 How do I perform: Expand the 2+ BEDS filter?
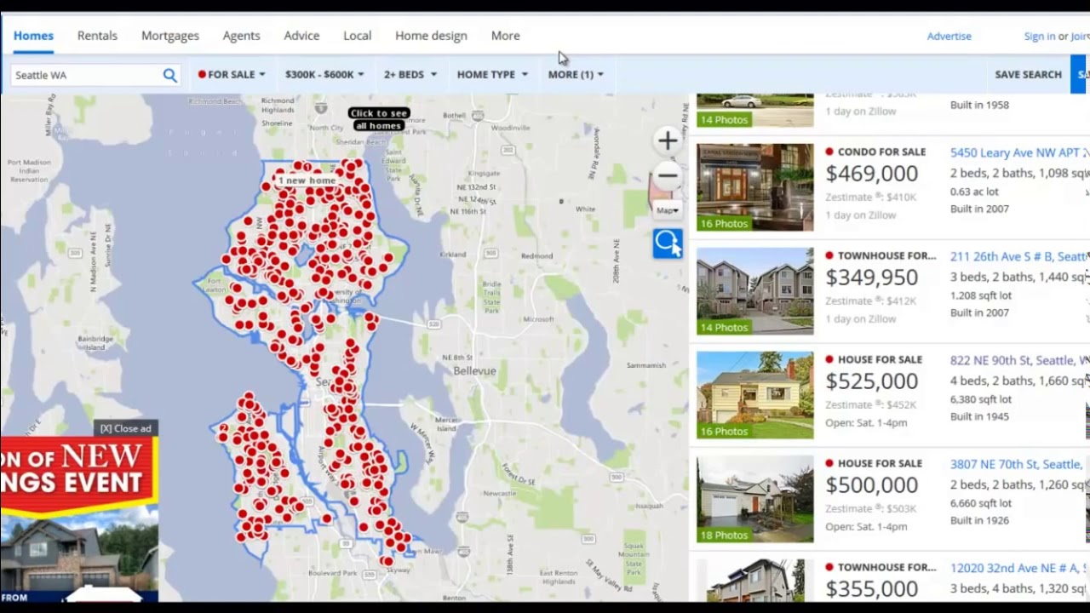click(x=410, y=74)
